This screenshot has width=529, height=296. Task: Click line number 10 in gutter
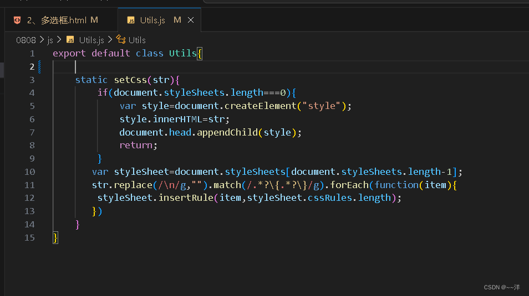[29, 172]
